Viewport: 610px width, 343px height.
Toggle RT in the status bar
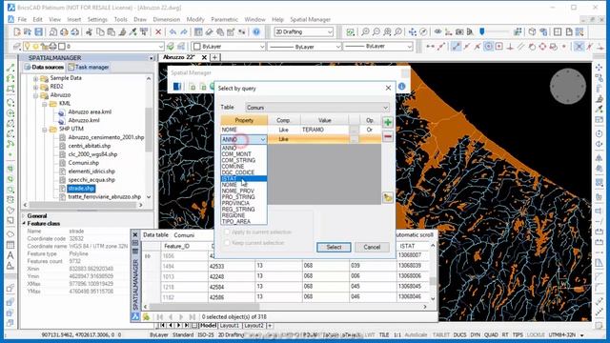(x=505, y=334)
